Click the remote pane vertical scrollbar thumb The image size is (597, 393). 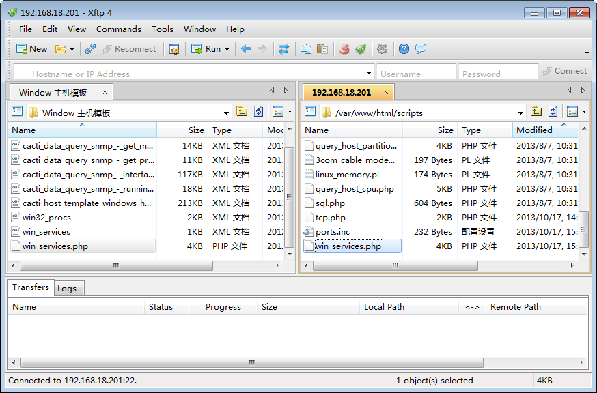pyautogui.click(x=583, y=230)
